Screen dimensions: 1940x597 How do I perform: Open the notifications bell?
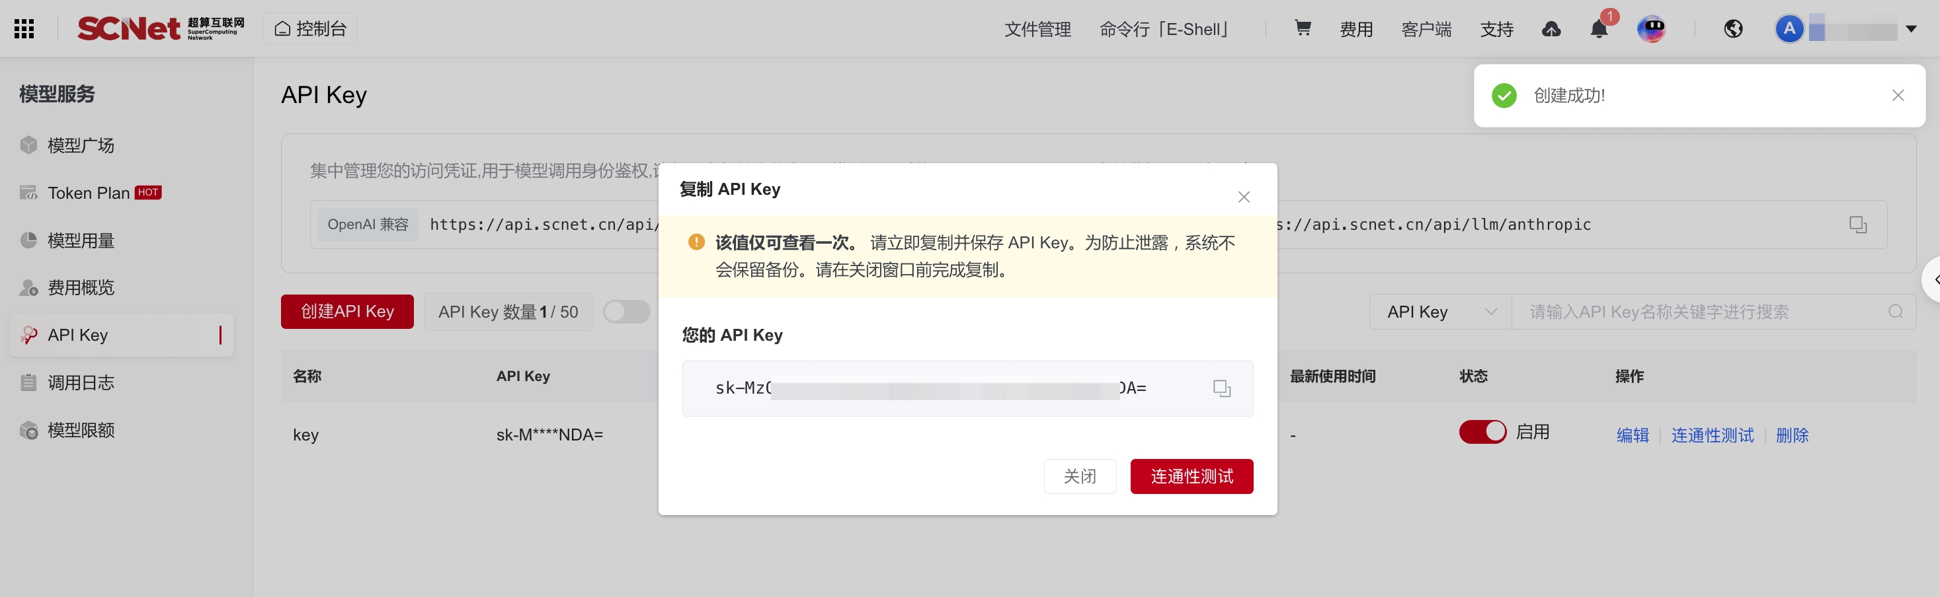pos(1599,28)
